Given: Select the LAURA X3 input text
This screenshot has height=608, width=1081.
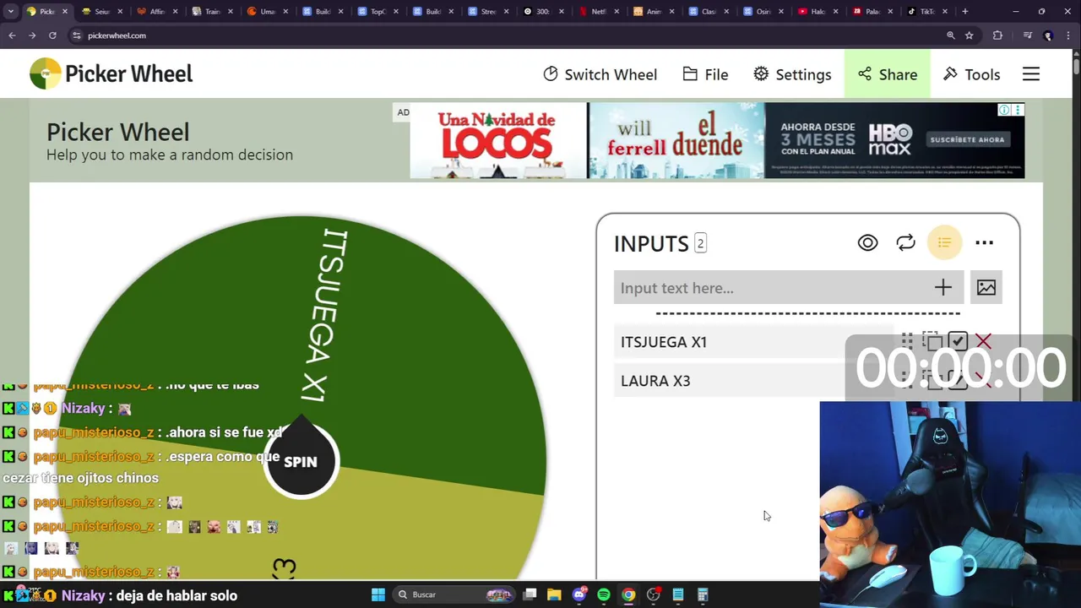Looking at the screenshot, I should click(655, 381).
